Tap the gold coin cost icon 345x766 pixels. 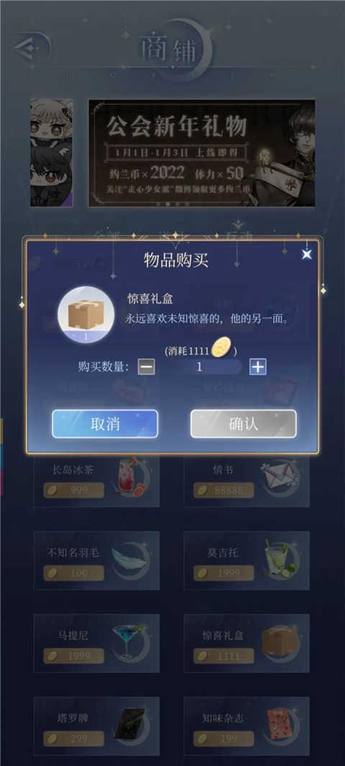222,348
